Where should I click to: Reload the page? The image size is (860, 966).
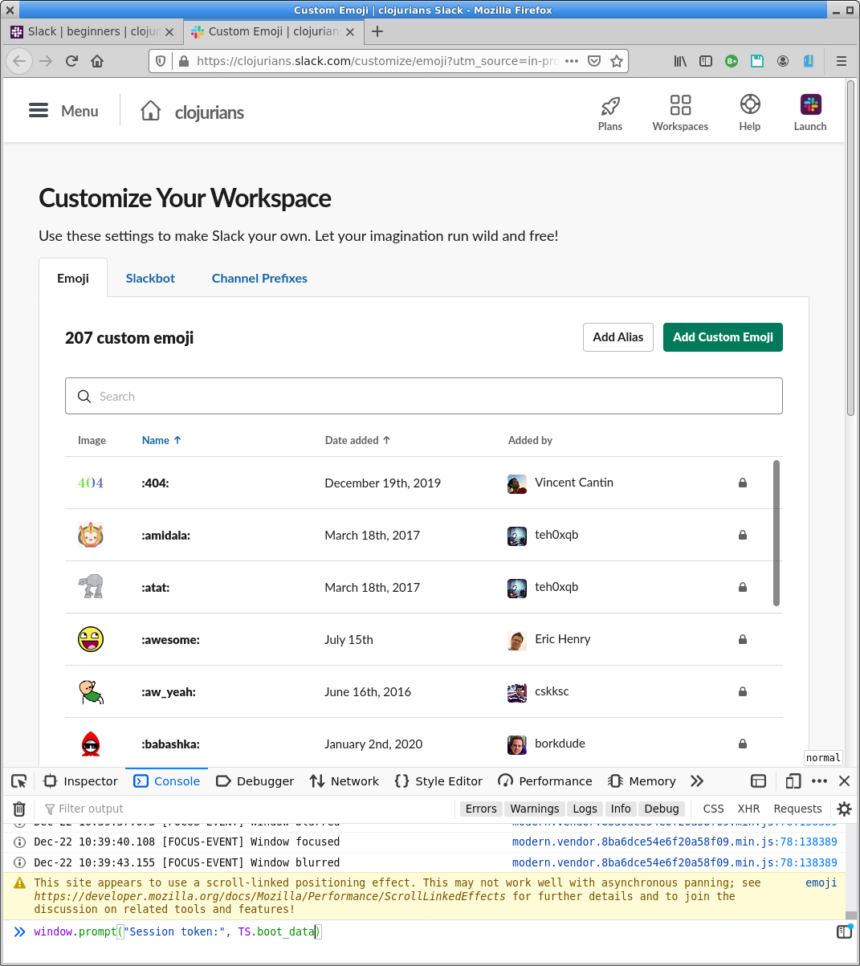coord(71,61)
